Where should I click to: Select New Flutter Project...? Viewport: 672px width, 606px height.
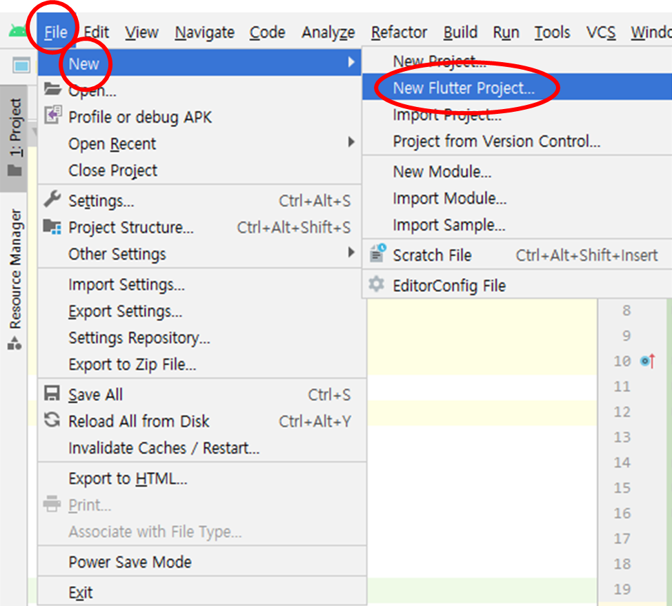point(517,88)
